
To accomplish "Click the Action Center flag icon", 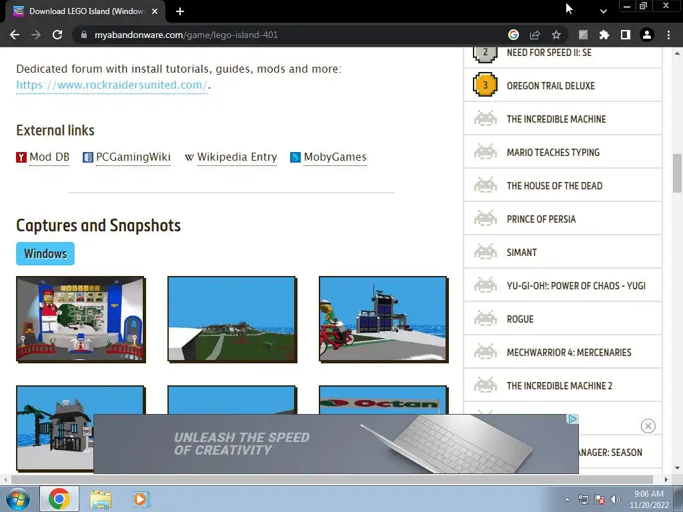I will click(600, 499).
